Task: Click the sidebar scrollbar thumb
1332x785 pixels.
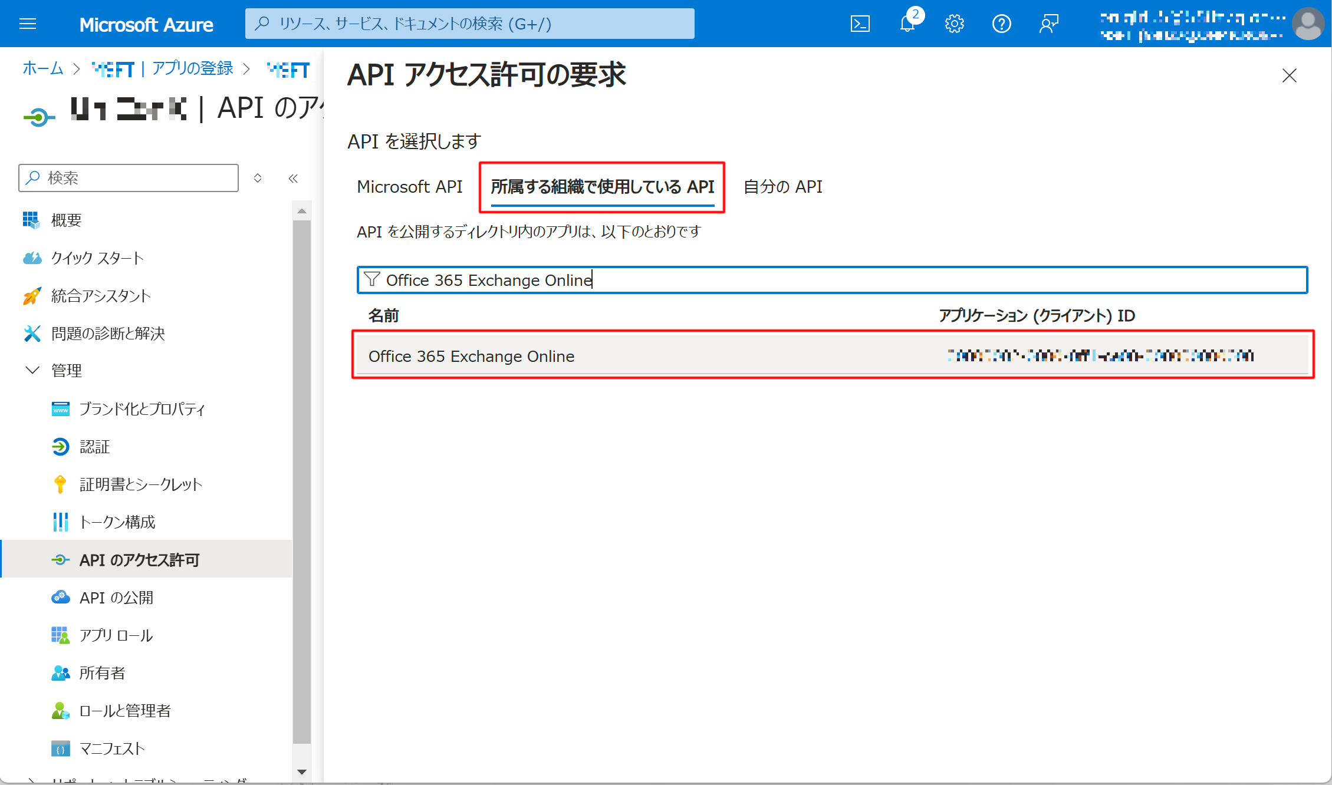Action: 302,482
